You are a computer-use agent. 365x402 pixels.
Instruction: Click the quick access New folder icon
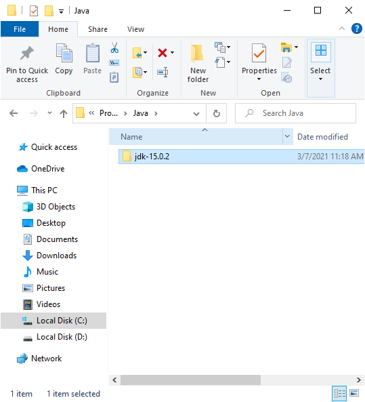(x=49, y=11)
